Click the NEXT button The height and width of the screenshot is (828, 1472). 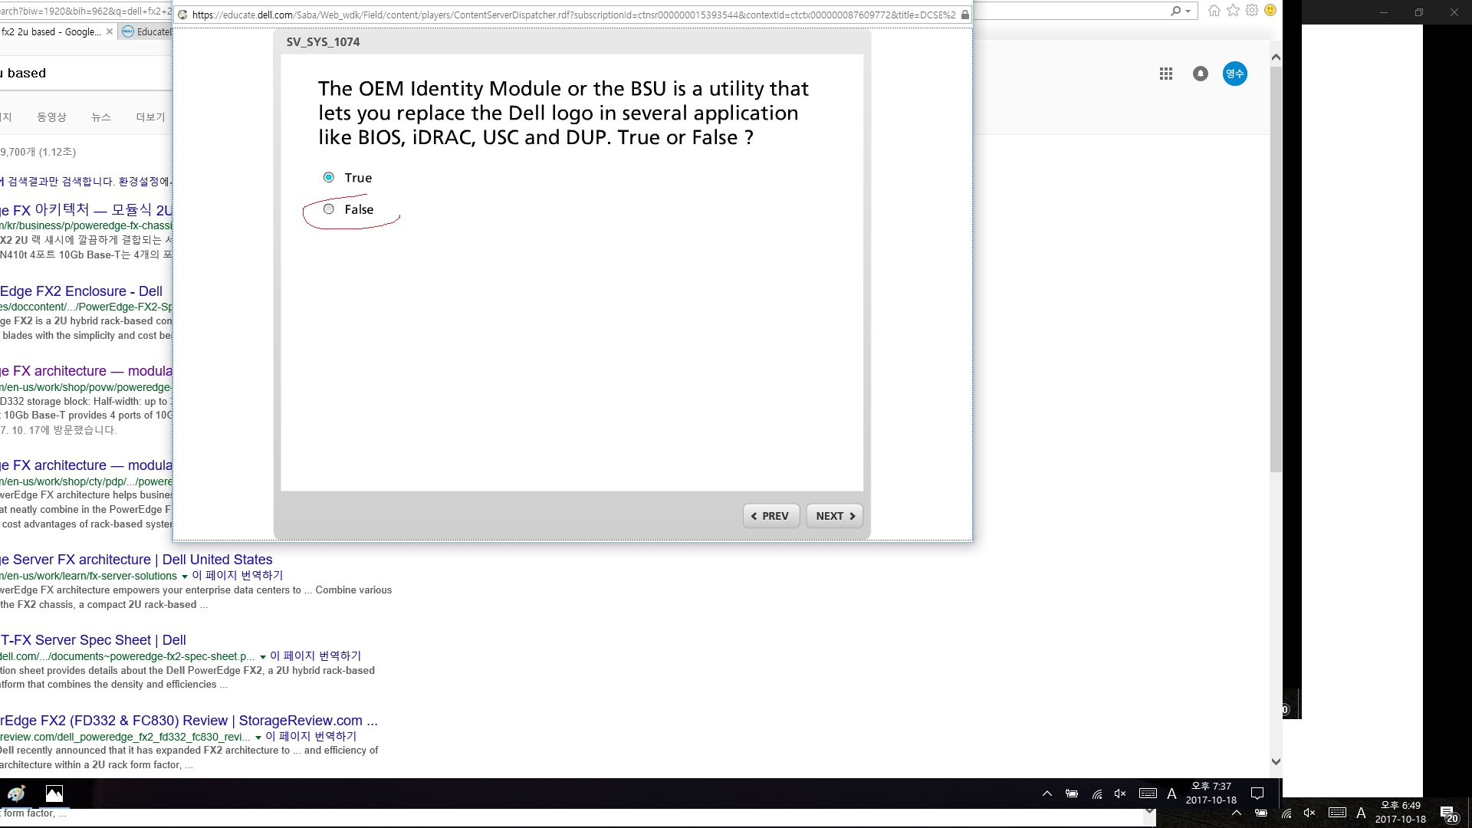[834, 516]
